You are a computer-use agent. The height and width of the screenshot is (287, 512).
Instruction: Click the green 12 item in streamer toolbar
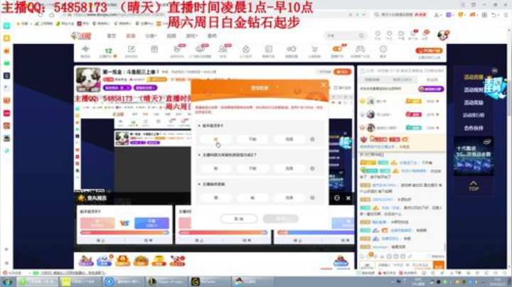108,52
